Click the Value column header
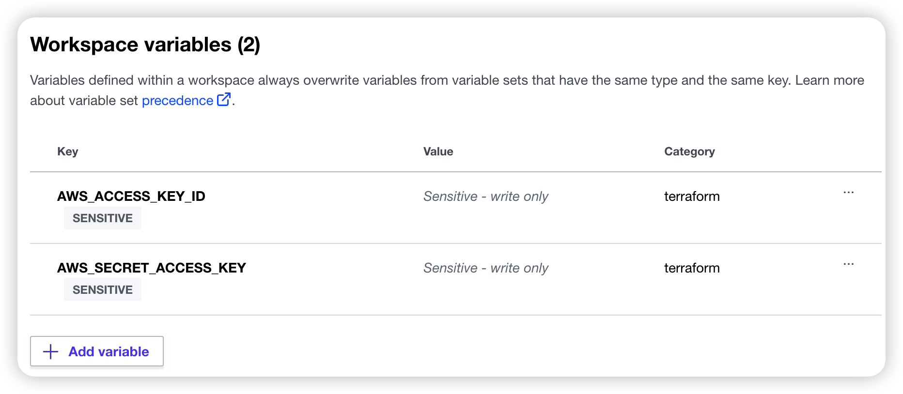Viewport: 903px width, 394px height. coord(438,152)
